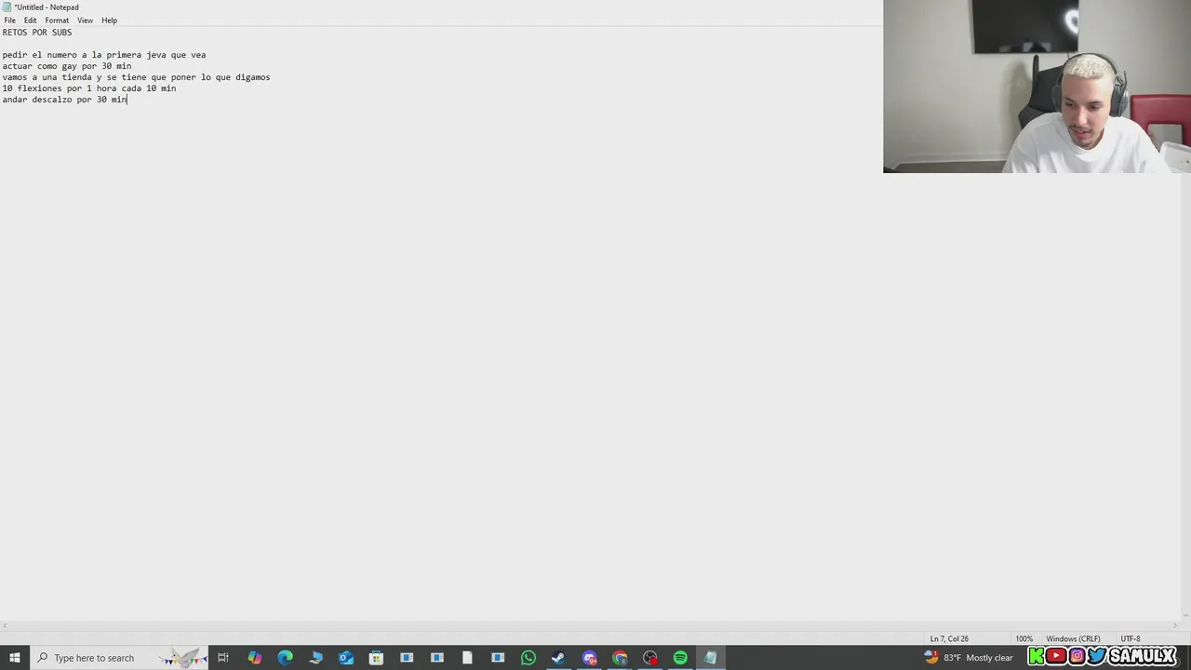
Task: Click the line starting 'vamos a una tienda'
Action: tap(136, 77)
